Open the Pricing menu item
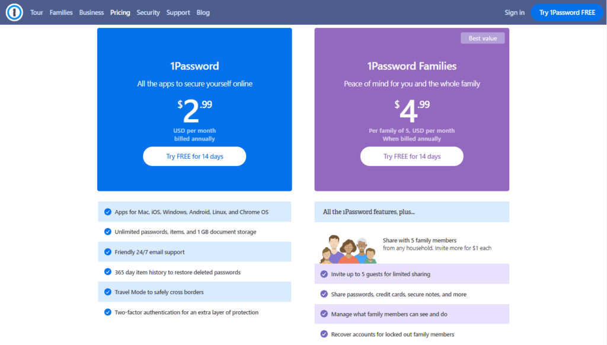607x345 pixels. [x=120, y=12]
